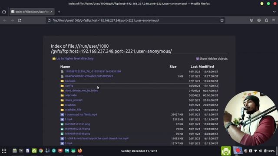The image size is (278, 156).
Task: Open the .trashBin folder link
Action: point(70,105)
